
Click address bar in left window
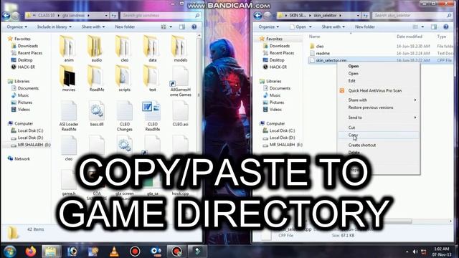pos(67,16)
